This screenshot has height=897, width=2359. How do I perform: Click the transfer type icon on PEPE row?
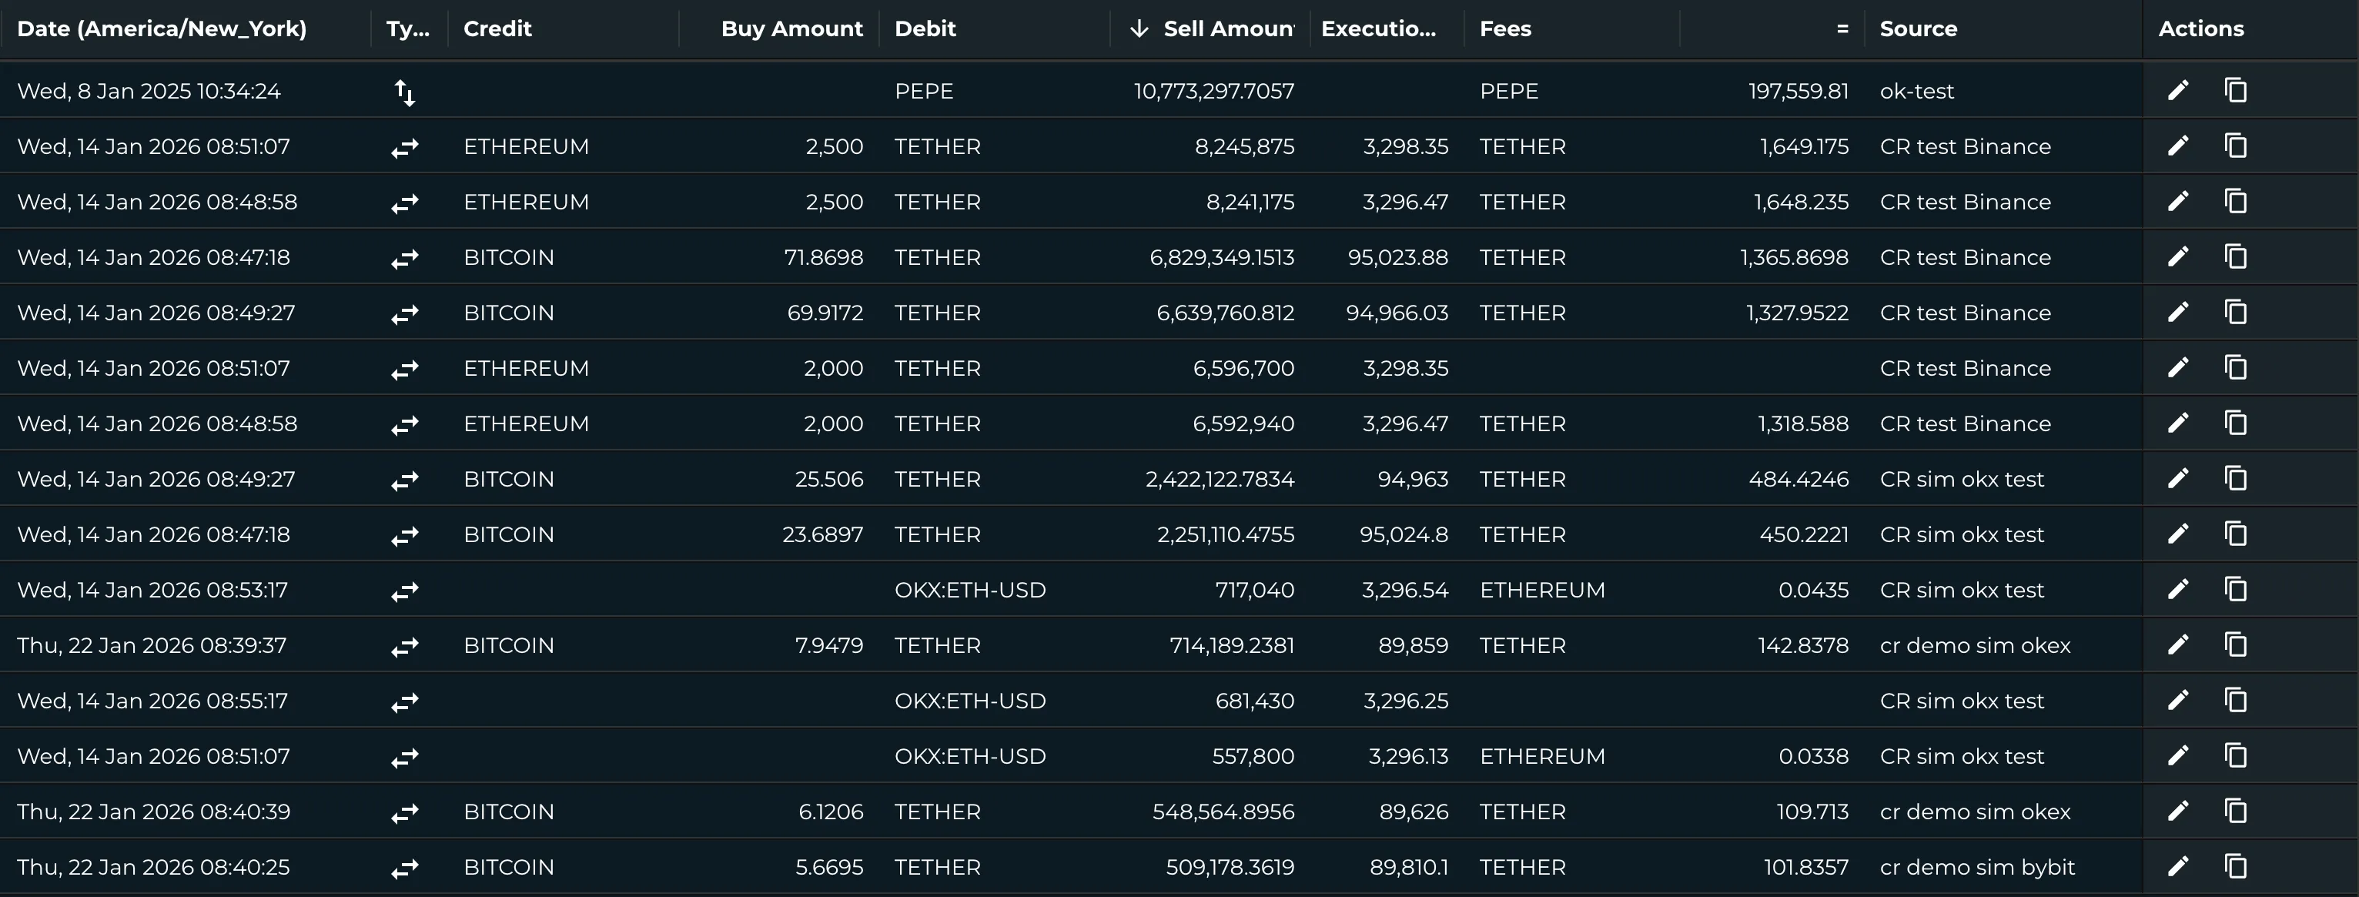(x=405, y=92)
